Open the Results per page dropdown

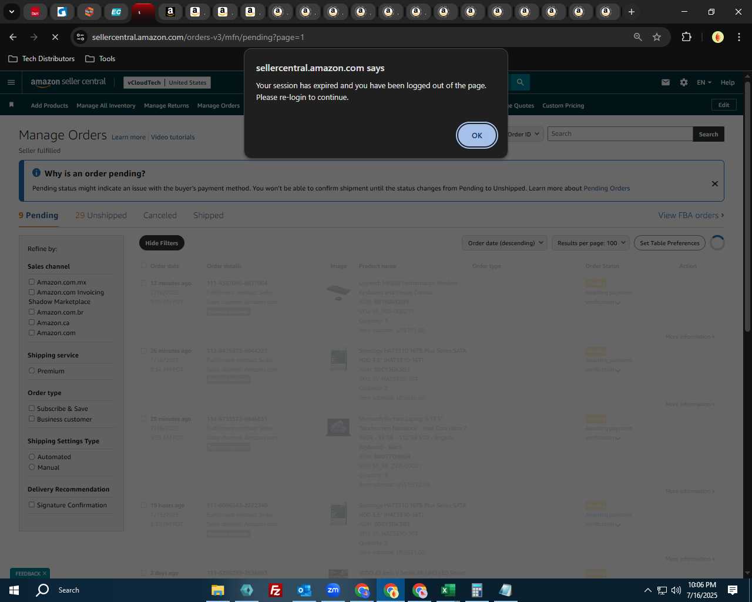click(590, 243)
